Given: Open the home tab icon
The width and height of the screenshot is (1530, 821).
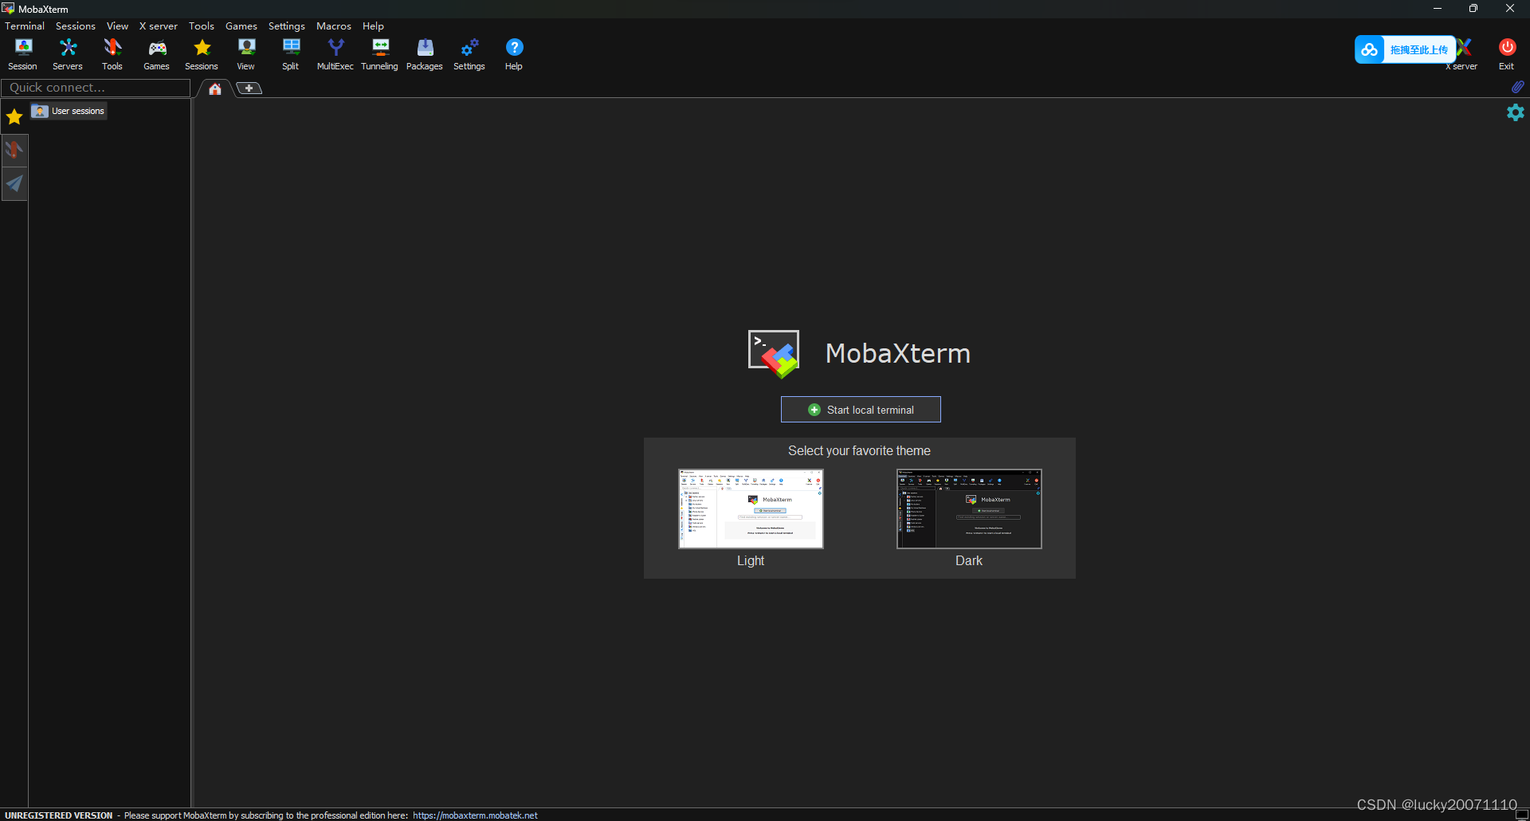Looking at the screenshot, I should (x=215, y=88).
